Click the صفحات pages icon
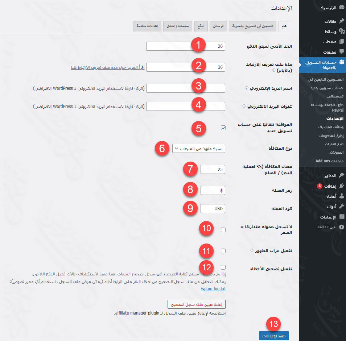The height and width of the screenshot is (341, 346). (x=342, y=41)
